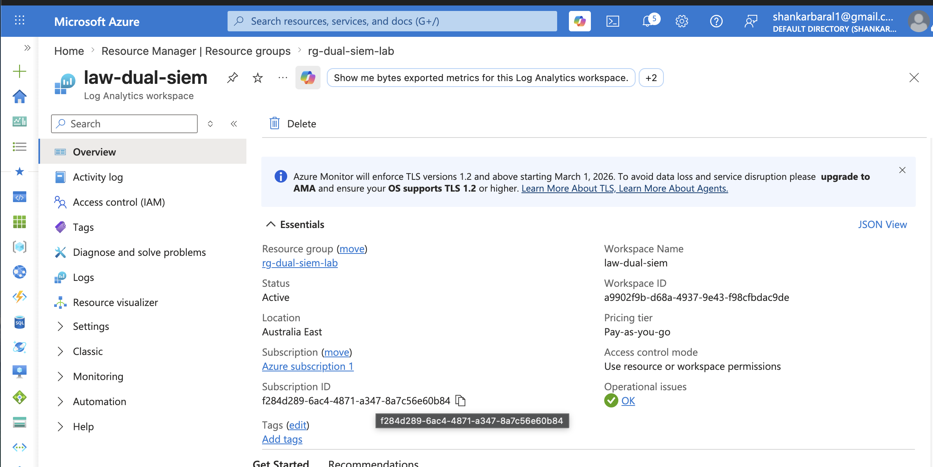This screenshot has width=933, height=467.
Task: Click global search resources box
Action: (392, 21)
